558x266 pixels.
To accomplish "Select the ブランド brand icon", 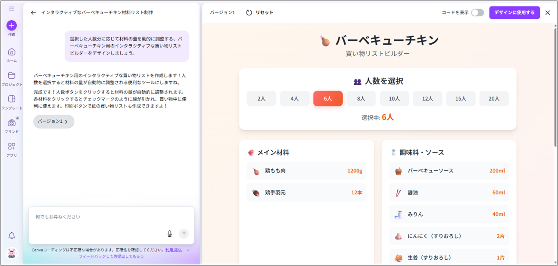I will tap(12, 123).
